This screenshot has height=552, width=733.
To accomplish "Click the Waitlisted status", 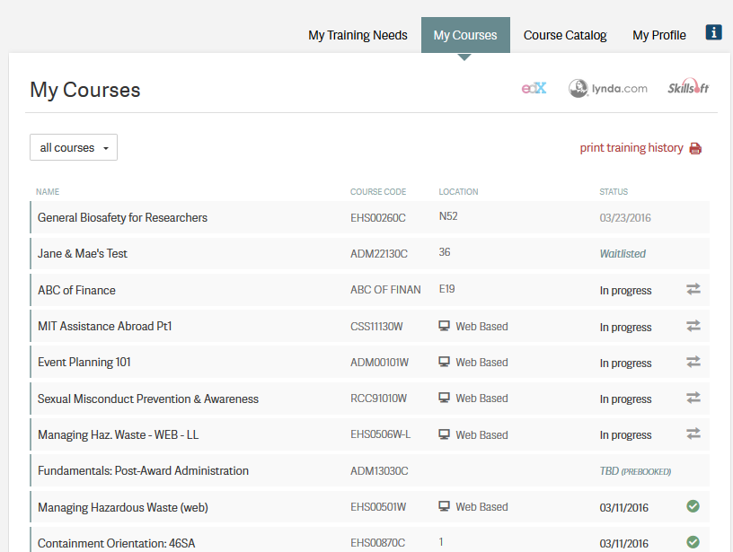I will tap(623, 254).
